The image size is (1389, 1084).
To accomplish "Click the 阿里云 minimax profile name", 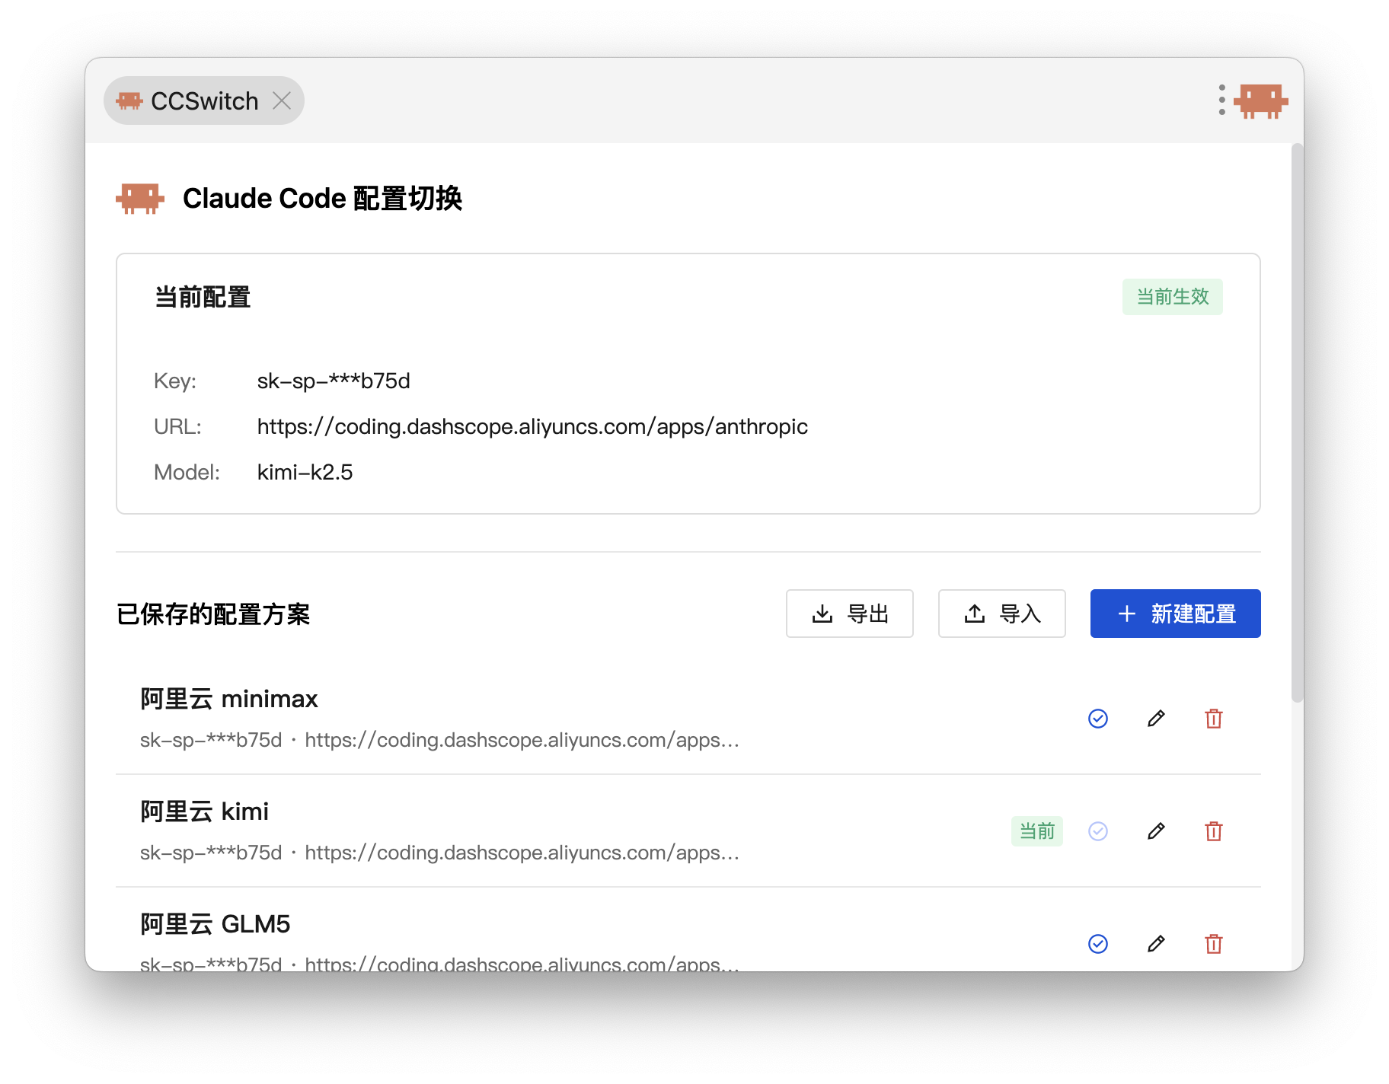I will (229, 699).
